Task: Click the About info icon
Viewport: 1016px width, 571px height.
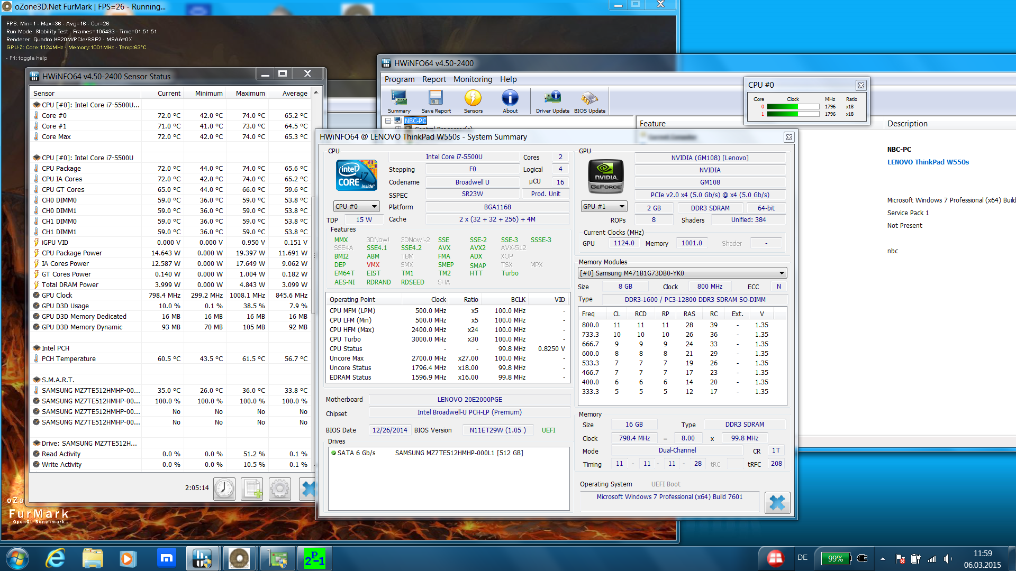Action: pyautogui.click(x=510, y=102)
